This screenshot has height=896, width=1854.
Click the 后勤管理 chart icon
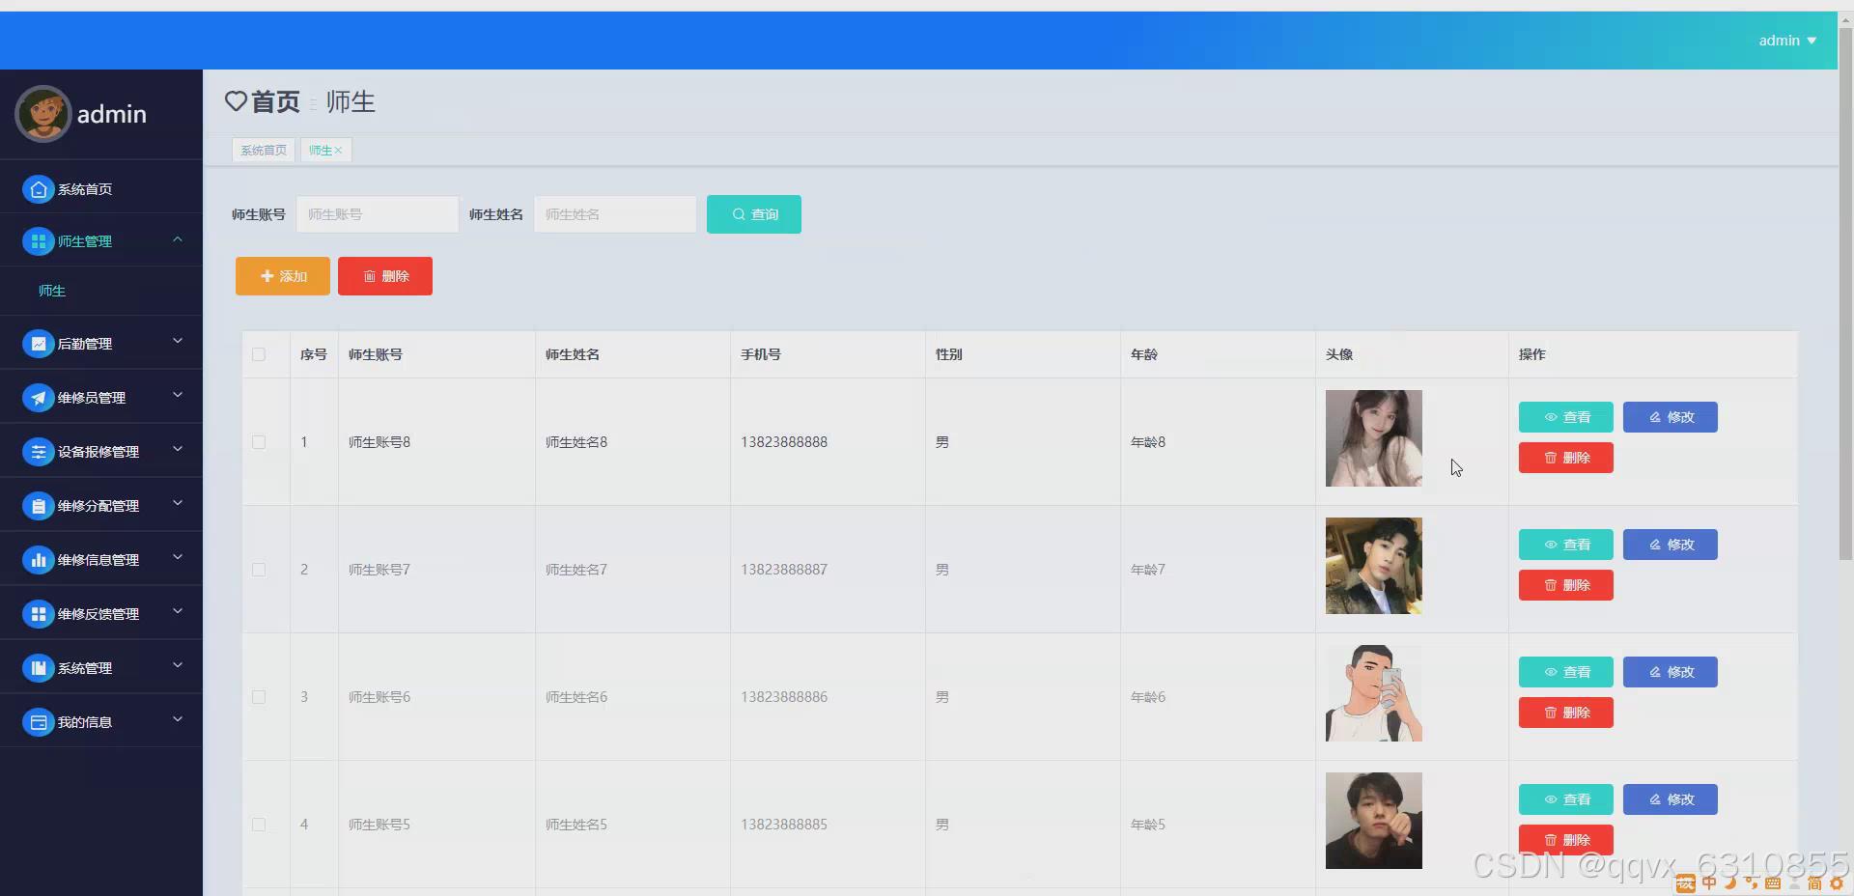coord(38,344)
